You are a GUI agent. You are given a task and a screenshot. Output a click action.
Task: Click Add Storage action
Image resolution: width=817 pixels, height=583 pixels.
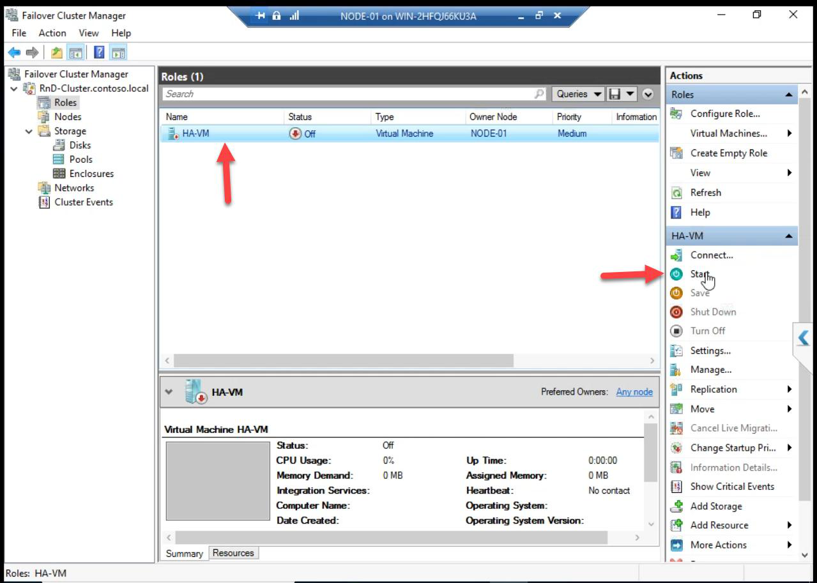point(716,506)
